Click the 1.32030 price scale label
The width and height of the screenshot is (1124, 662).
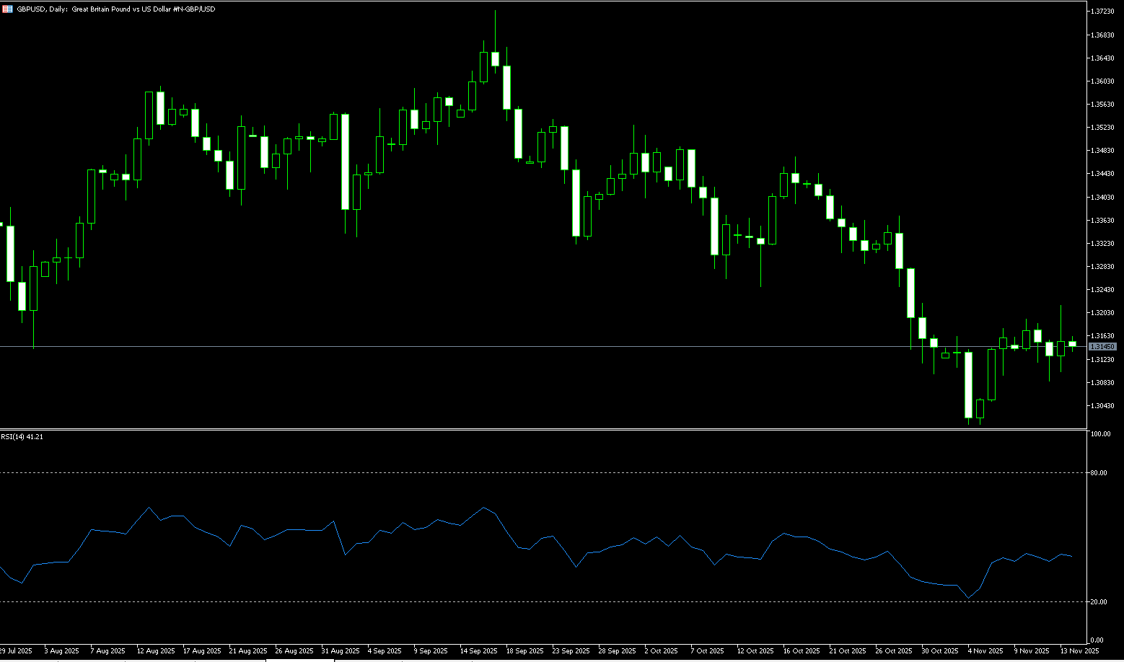(1102, 313)
